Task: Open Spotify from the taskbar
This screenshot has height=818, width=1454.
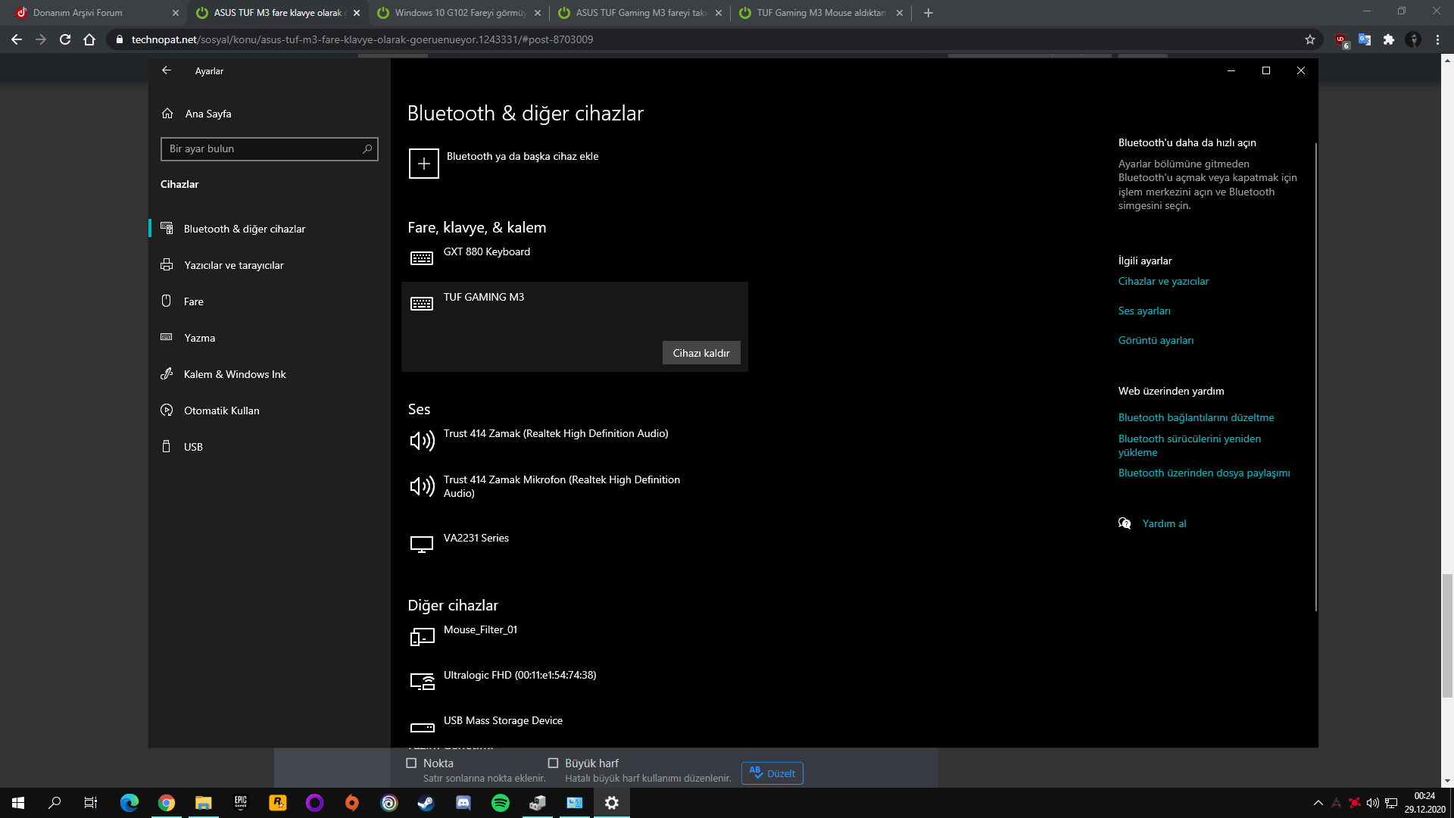Action: (501, 803)
